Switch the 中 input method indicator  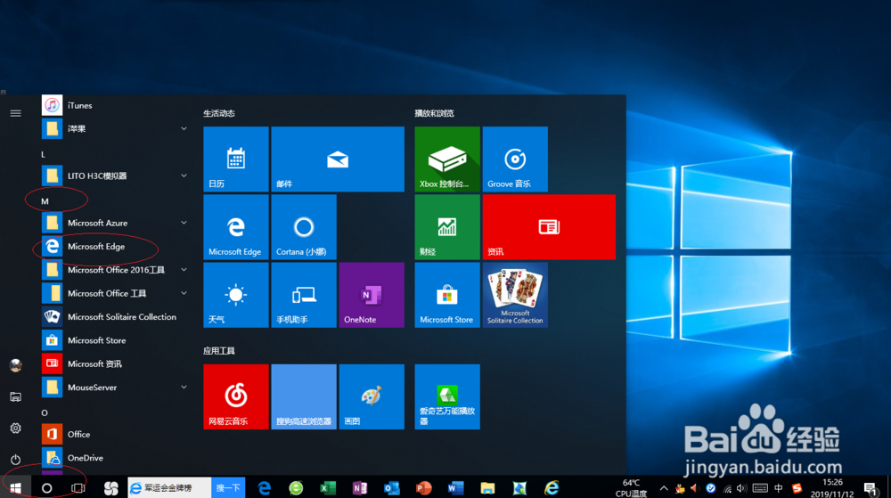pyautogui.click(x=779, y=488)
